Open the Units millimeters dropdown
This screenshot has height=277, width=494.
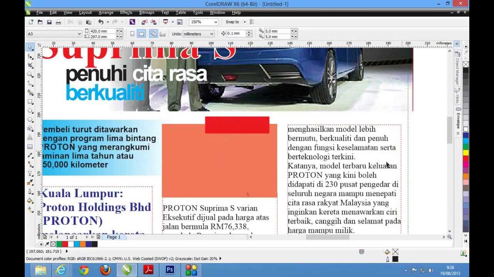[x=211, y=34]
